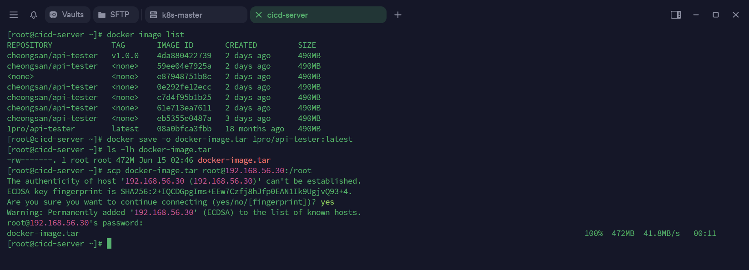Maximize the terminal window
Image resolution: width=749 pixels, height=270 pixels.
pos(716,15)
